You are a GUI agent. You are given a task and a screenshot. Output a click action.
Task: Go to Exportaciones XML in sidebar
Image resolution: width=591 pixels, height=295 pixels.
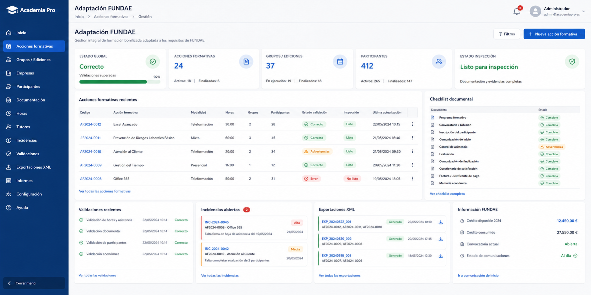pos(34,167)
